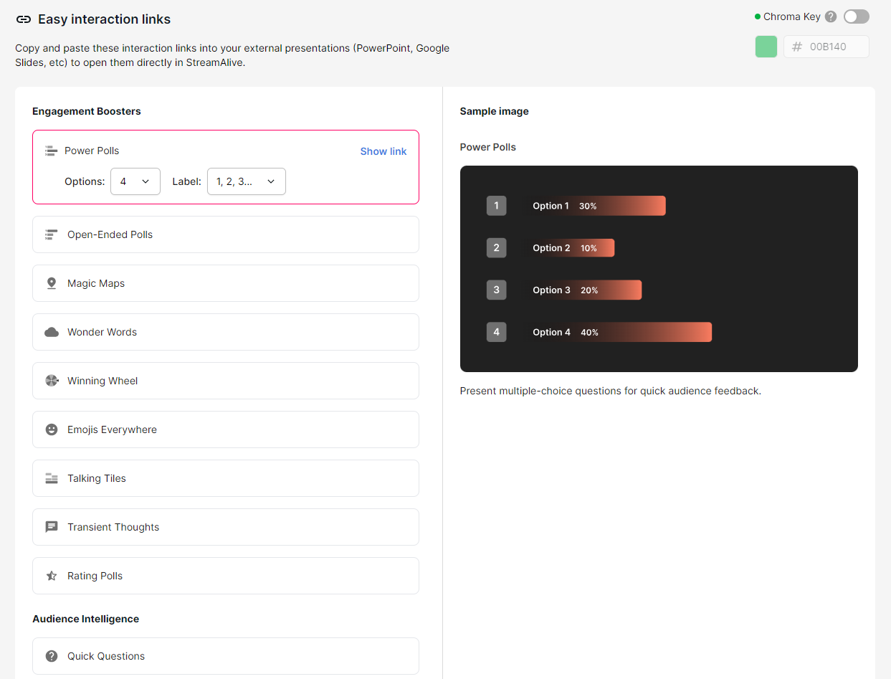Image resolution: width=891 pixels, height=679 pixels.
Task: Select the Winning Wheel card
Action: (226, 381)
